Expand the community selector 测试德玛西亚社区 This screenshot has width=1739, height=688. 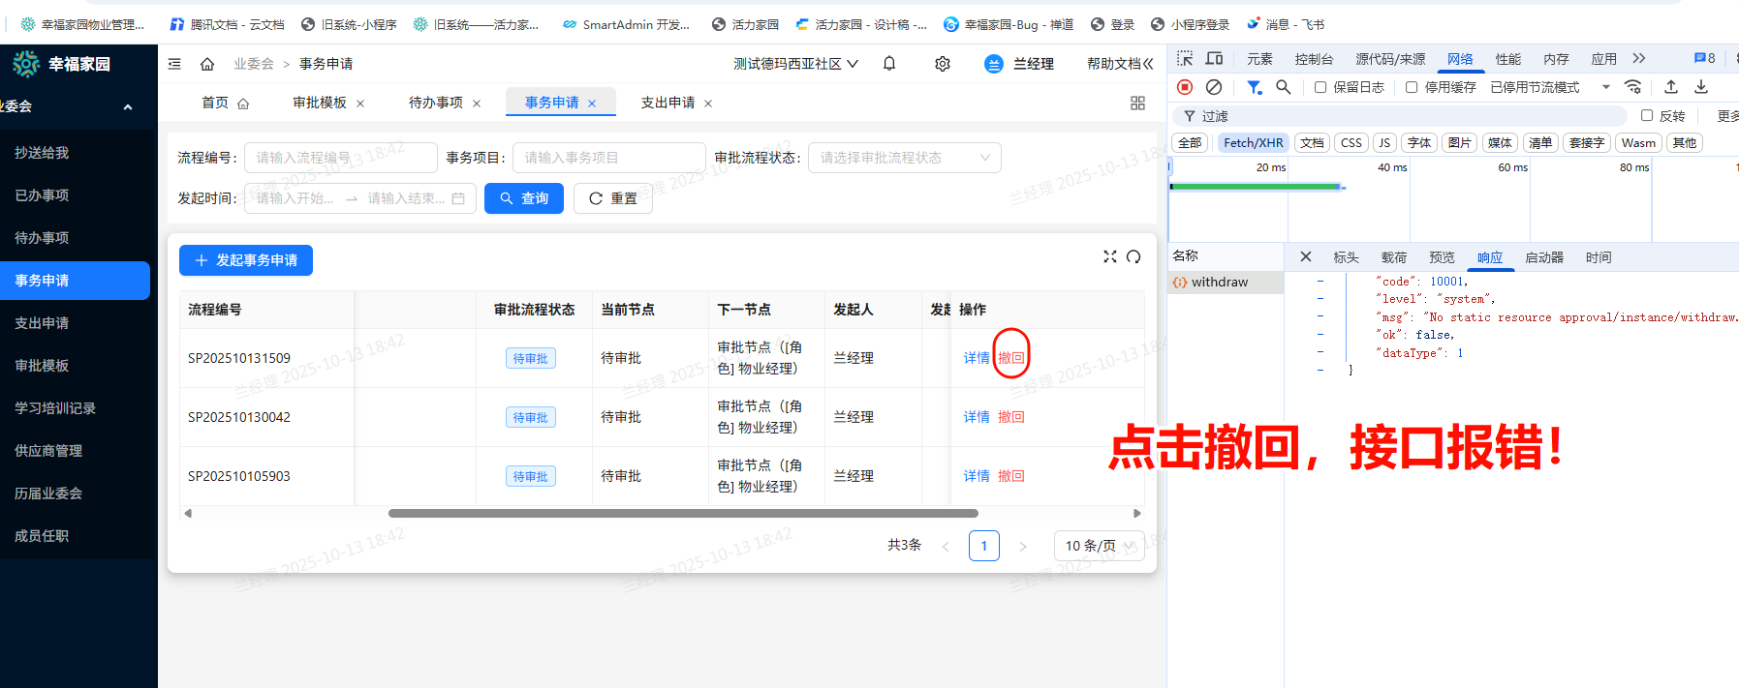(795, 64)
